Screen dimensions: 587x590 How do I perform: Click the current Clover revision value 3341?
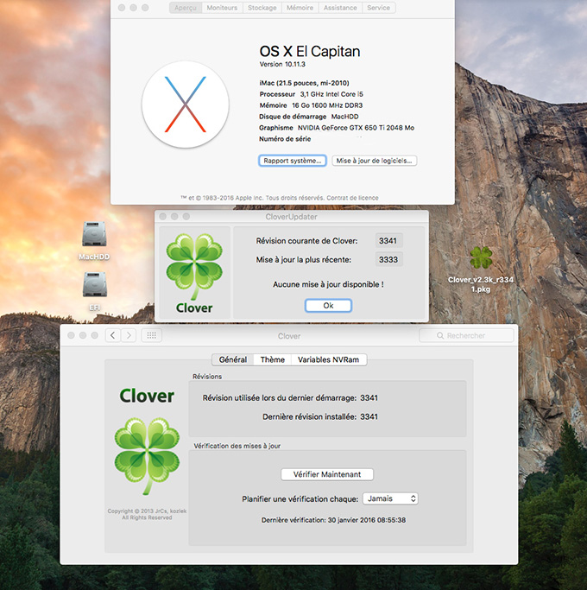[388, 241]
